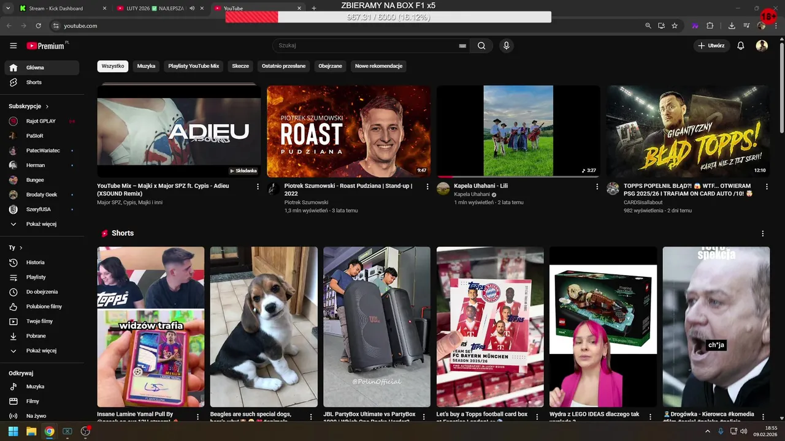
Task: Select the Muzyka filter chip
Action: point(146,66)
